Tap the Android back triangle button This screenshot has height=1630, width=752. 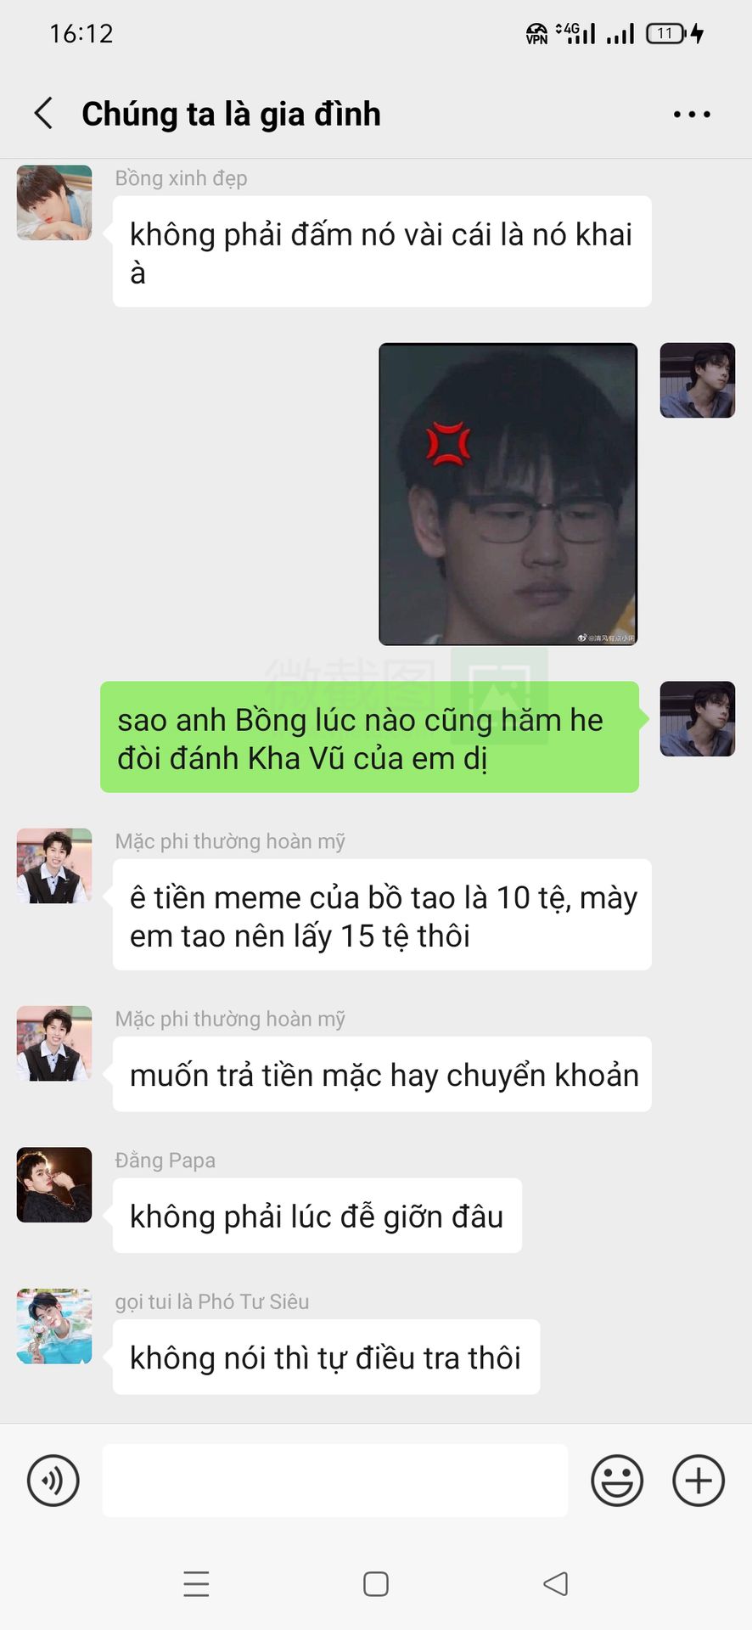point(556,1584)
